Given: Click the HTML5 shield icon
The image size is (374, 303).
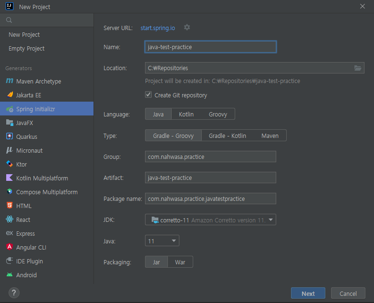Looking at the screenshot, I should click(10, 205).
